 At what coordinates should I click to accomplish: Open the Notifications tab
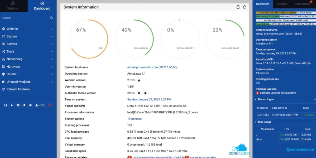coord(302,4)
